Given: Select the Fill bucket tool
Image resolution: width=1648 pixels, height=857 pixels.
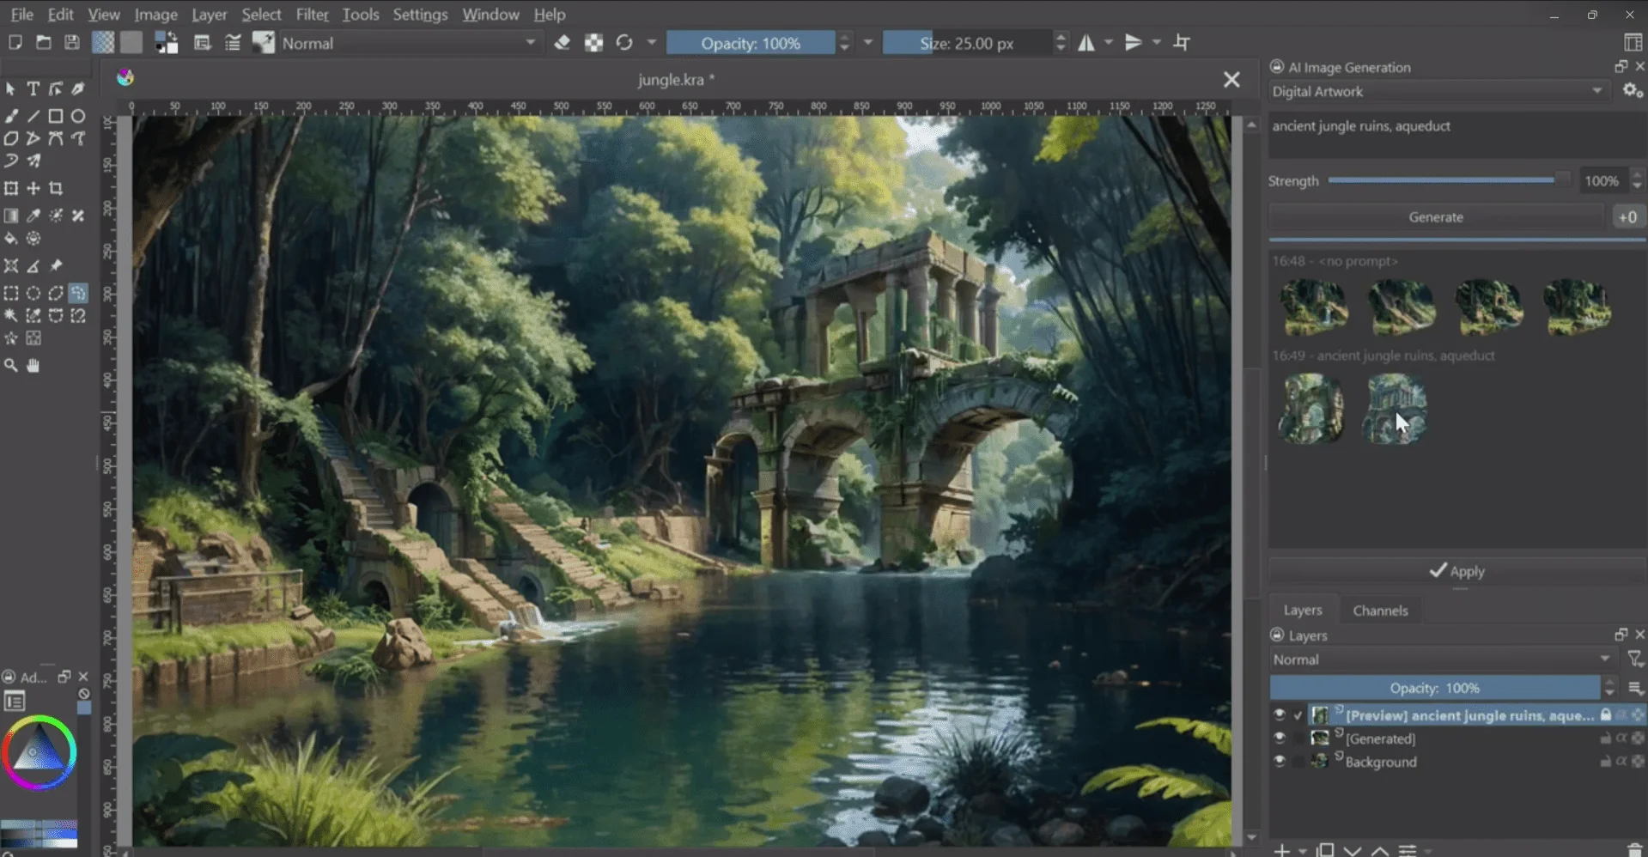Looking at the screenshot, I should pyautogui.click(x=11, y=238).
